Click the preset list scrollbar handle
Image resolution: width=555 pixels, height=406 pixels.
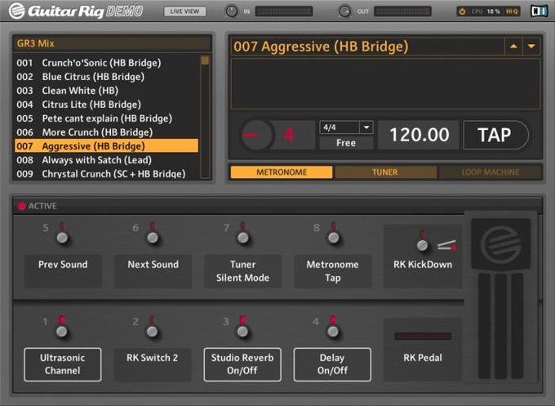point(205,60)
